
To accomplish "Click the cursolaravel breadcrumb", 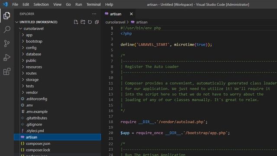I will pyautogui.click(x=116, y=22).
